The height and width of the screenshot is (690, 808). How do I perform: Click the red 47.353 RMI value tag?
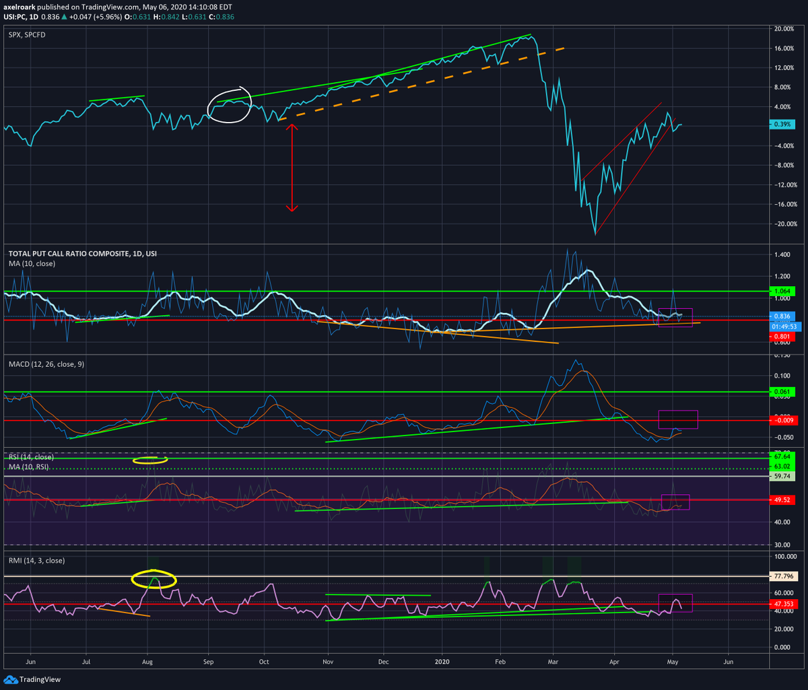784,605
